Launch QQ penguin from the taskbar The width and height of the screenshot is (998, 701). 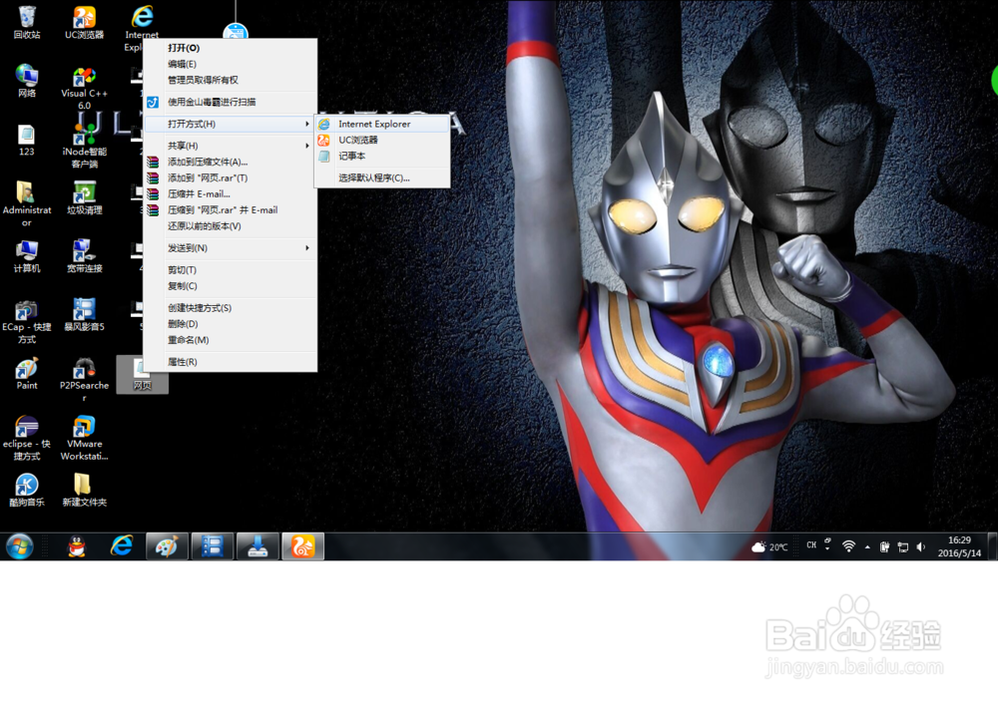(77, 546)
